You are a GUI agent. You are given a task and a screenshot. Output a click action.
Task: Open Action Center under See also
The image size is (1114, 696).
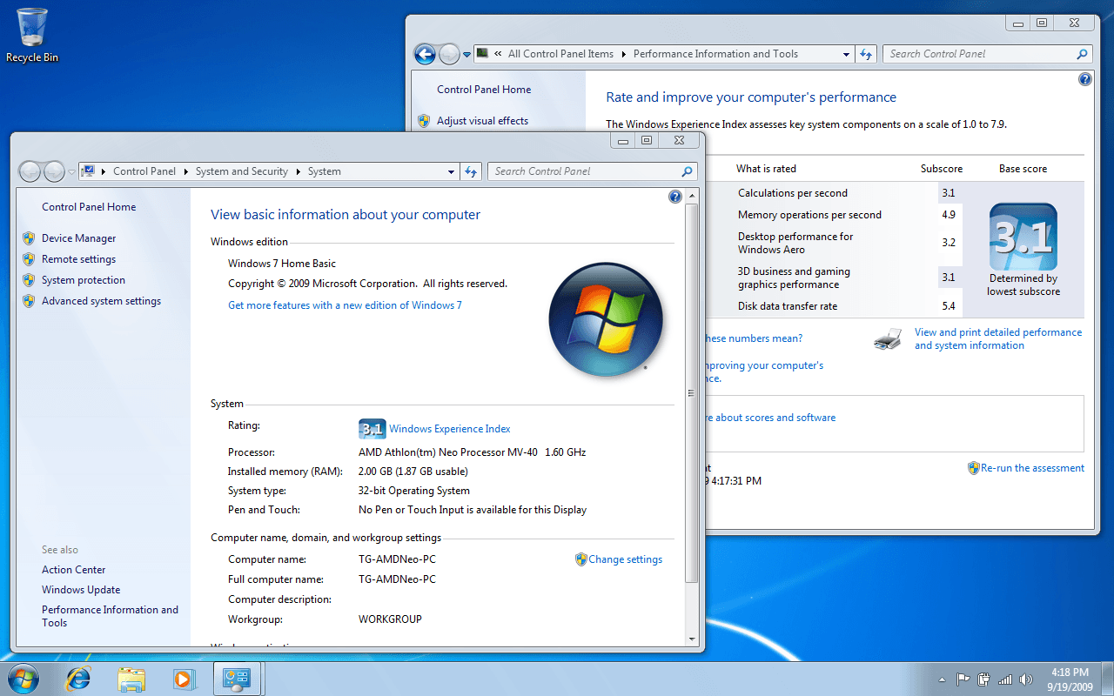74,570
